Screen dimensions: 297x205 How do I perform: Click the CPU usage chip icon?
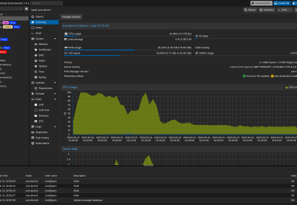(x=66, y=34)
